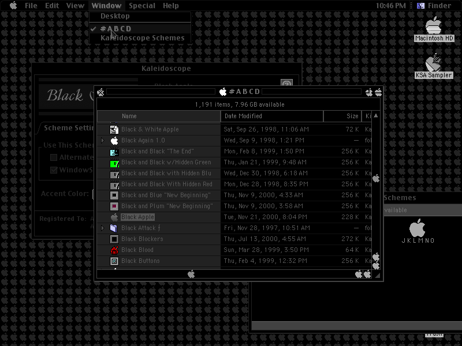The height and width of the screenshot is (346, 462).
Task: Open the File menu
Action: tap(31, 6)
